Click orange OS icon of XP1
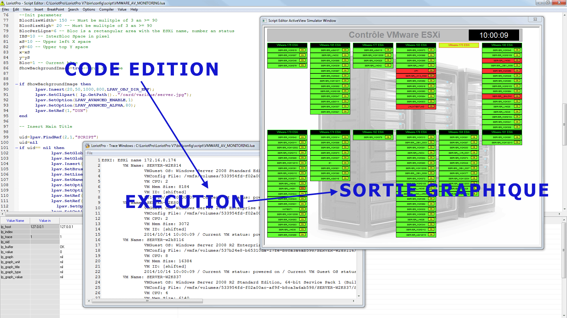The image size is (567, 318). click(x=431, y=71)
